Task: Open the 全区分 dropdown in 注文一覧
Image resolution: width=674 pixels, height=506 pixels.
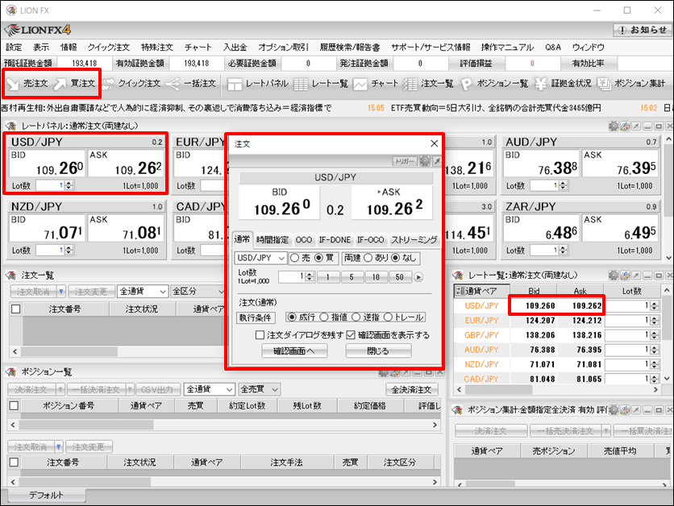Action: pos(198,291)
